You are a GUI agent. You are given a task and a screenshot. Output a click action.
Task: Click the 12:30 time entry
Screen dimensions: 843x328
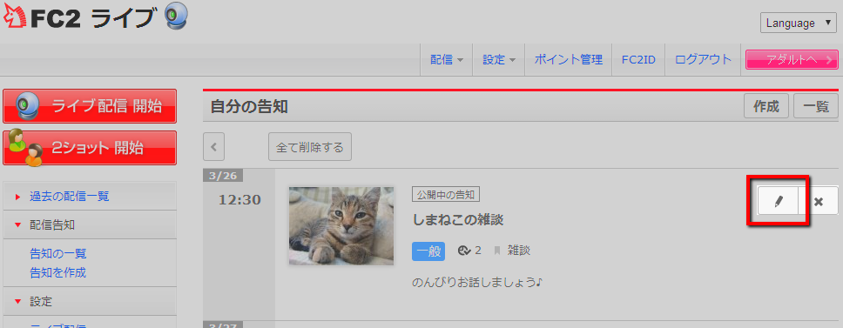(x=239, y=200)
